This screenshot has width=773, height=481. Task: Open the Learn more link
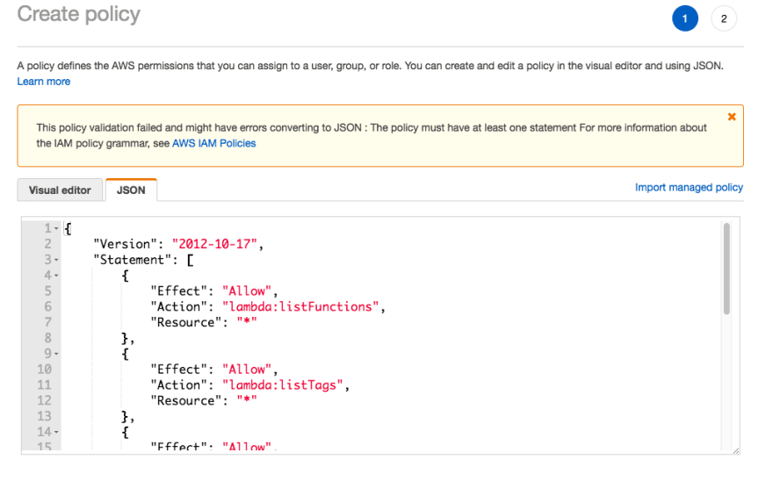coord(44,82)
